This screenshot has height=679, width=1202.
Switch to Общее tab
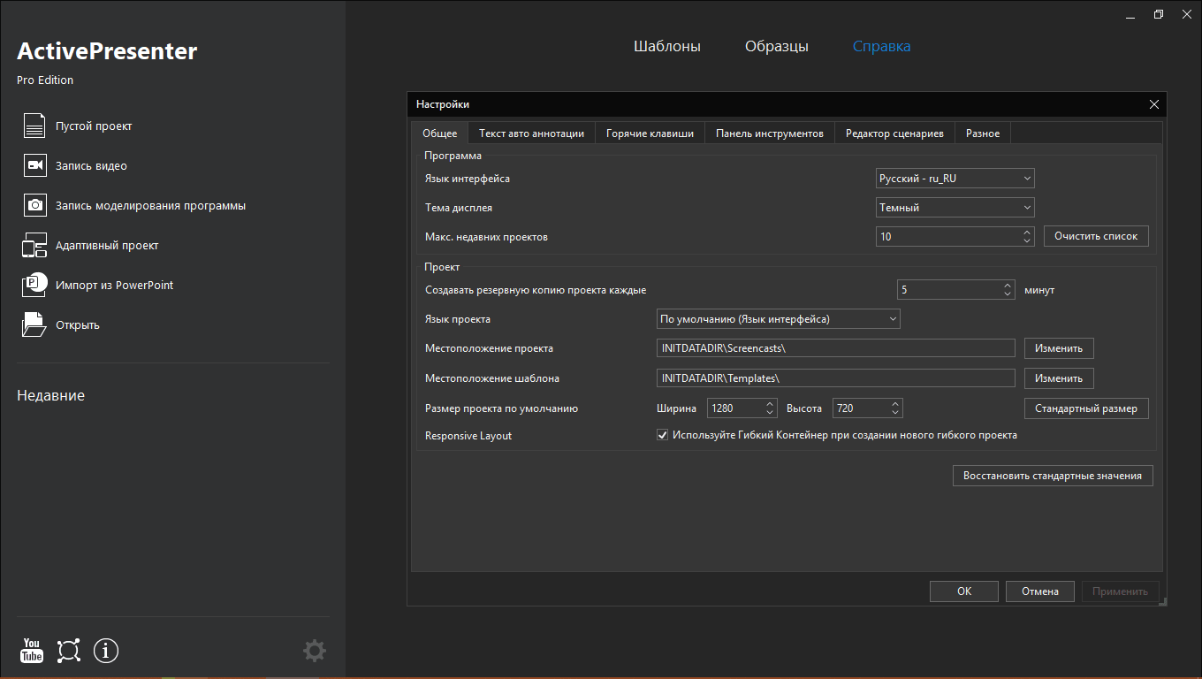pos(439,134)
